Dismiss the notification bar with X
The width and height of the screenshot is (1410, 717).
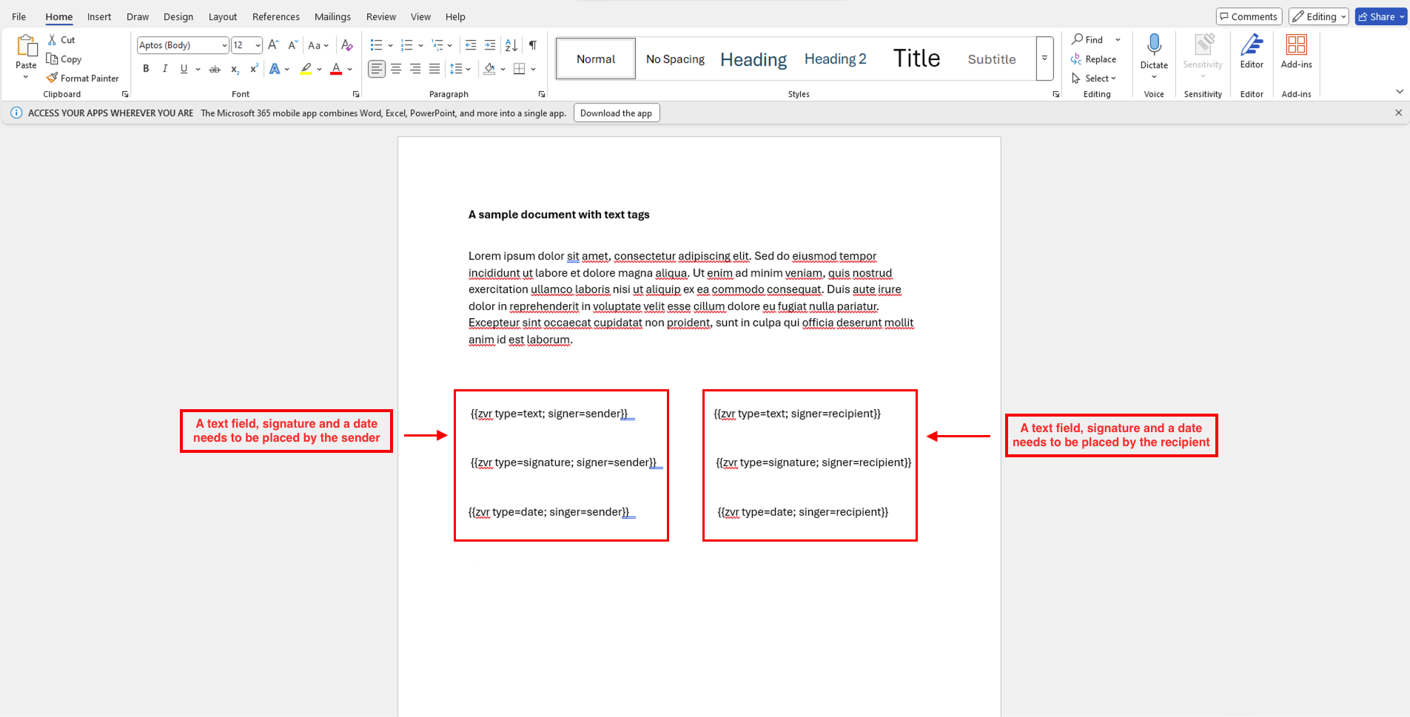[1398, 113]
